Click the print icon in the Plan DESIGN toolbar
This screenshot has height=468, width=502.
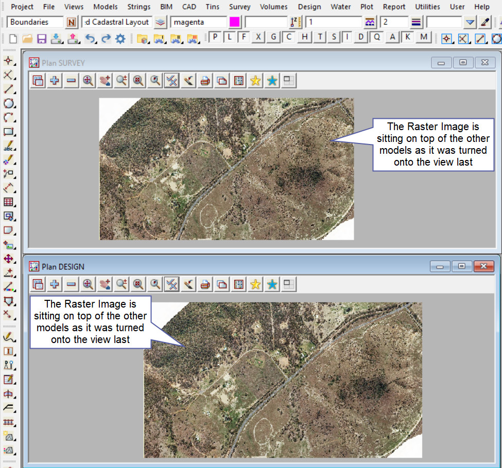point(205,284)
